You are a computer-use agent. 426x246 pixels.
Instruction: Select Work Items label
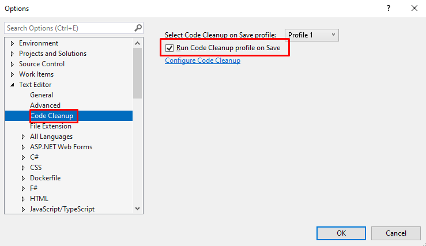click(36, 74)
